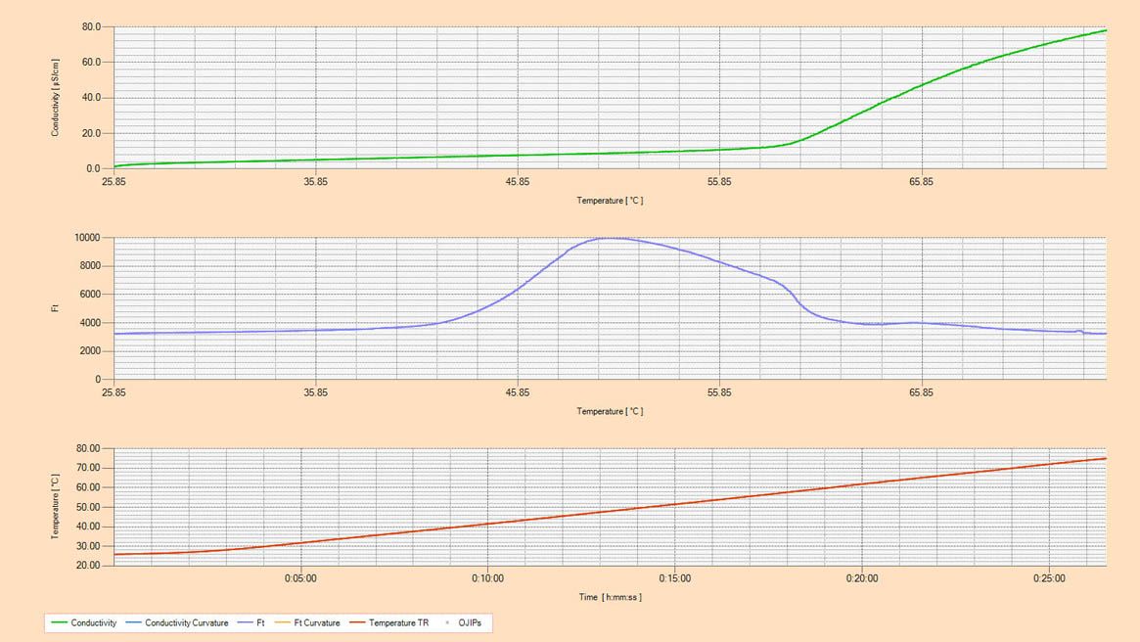1140x642 pixels.
Task: Click the 0:15:00 tick on time axis
Action: [674, 578]
